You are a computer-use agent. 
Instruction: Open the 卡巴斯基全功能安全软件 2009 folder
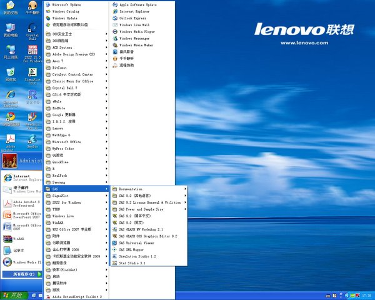76,256
